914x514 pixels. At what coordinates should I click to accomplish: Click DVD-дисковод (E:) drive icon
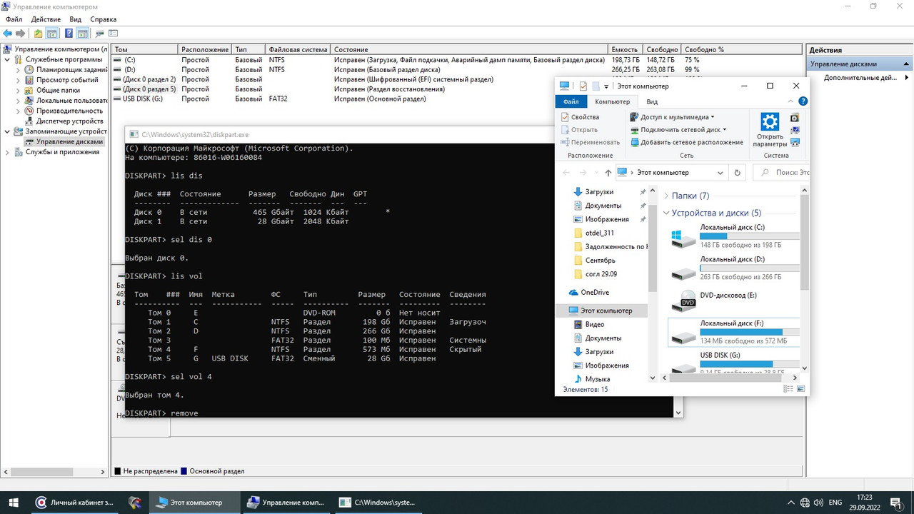[683, 301]
